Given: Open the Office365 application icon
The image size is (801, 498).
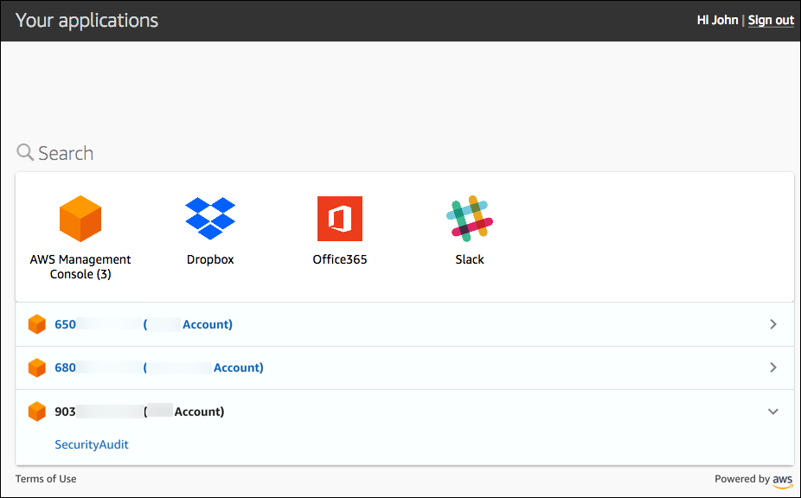Looking at the screenshot, I should [339, 218].
